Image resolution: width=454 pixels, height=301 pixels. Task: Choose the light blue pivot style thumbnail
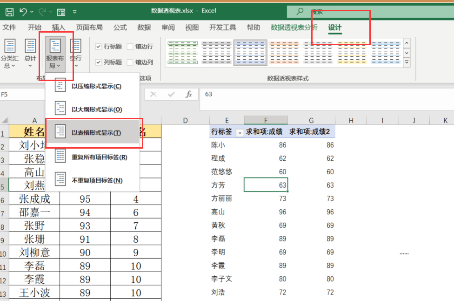pos(386,53)
